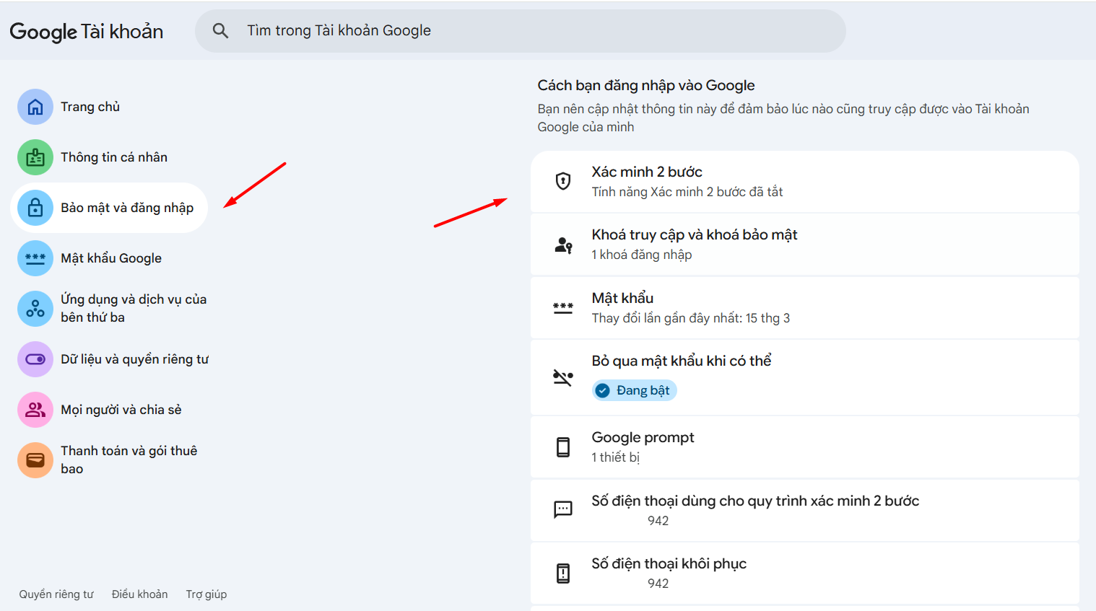The image size is (1096, 611).
Task: Open Bỏ qua mật khẩu khi có thể
Action: (804, 377)
